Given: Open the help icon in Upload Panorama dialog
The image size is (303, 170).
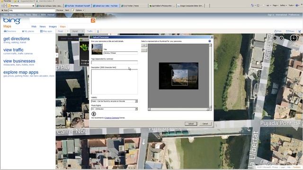Looking at the screenshot, I should (x=210, y=41).
